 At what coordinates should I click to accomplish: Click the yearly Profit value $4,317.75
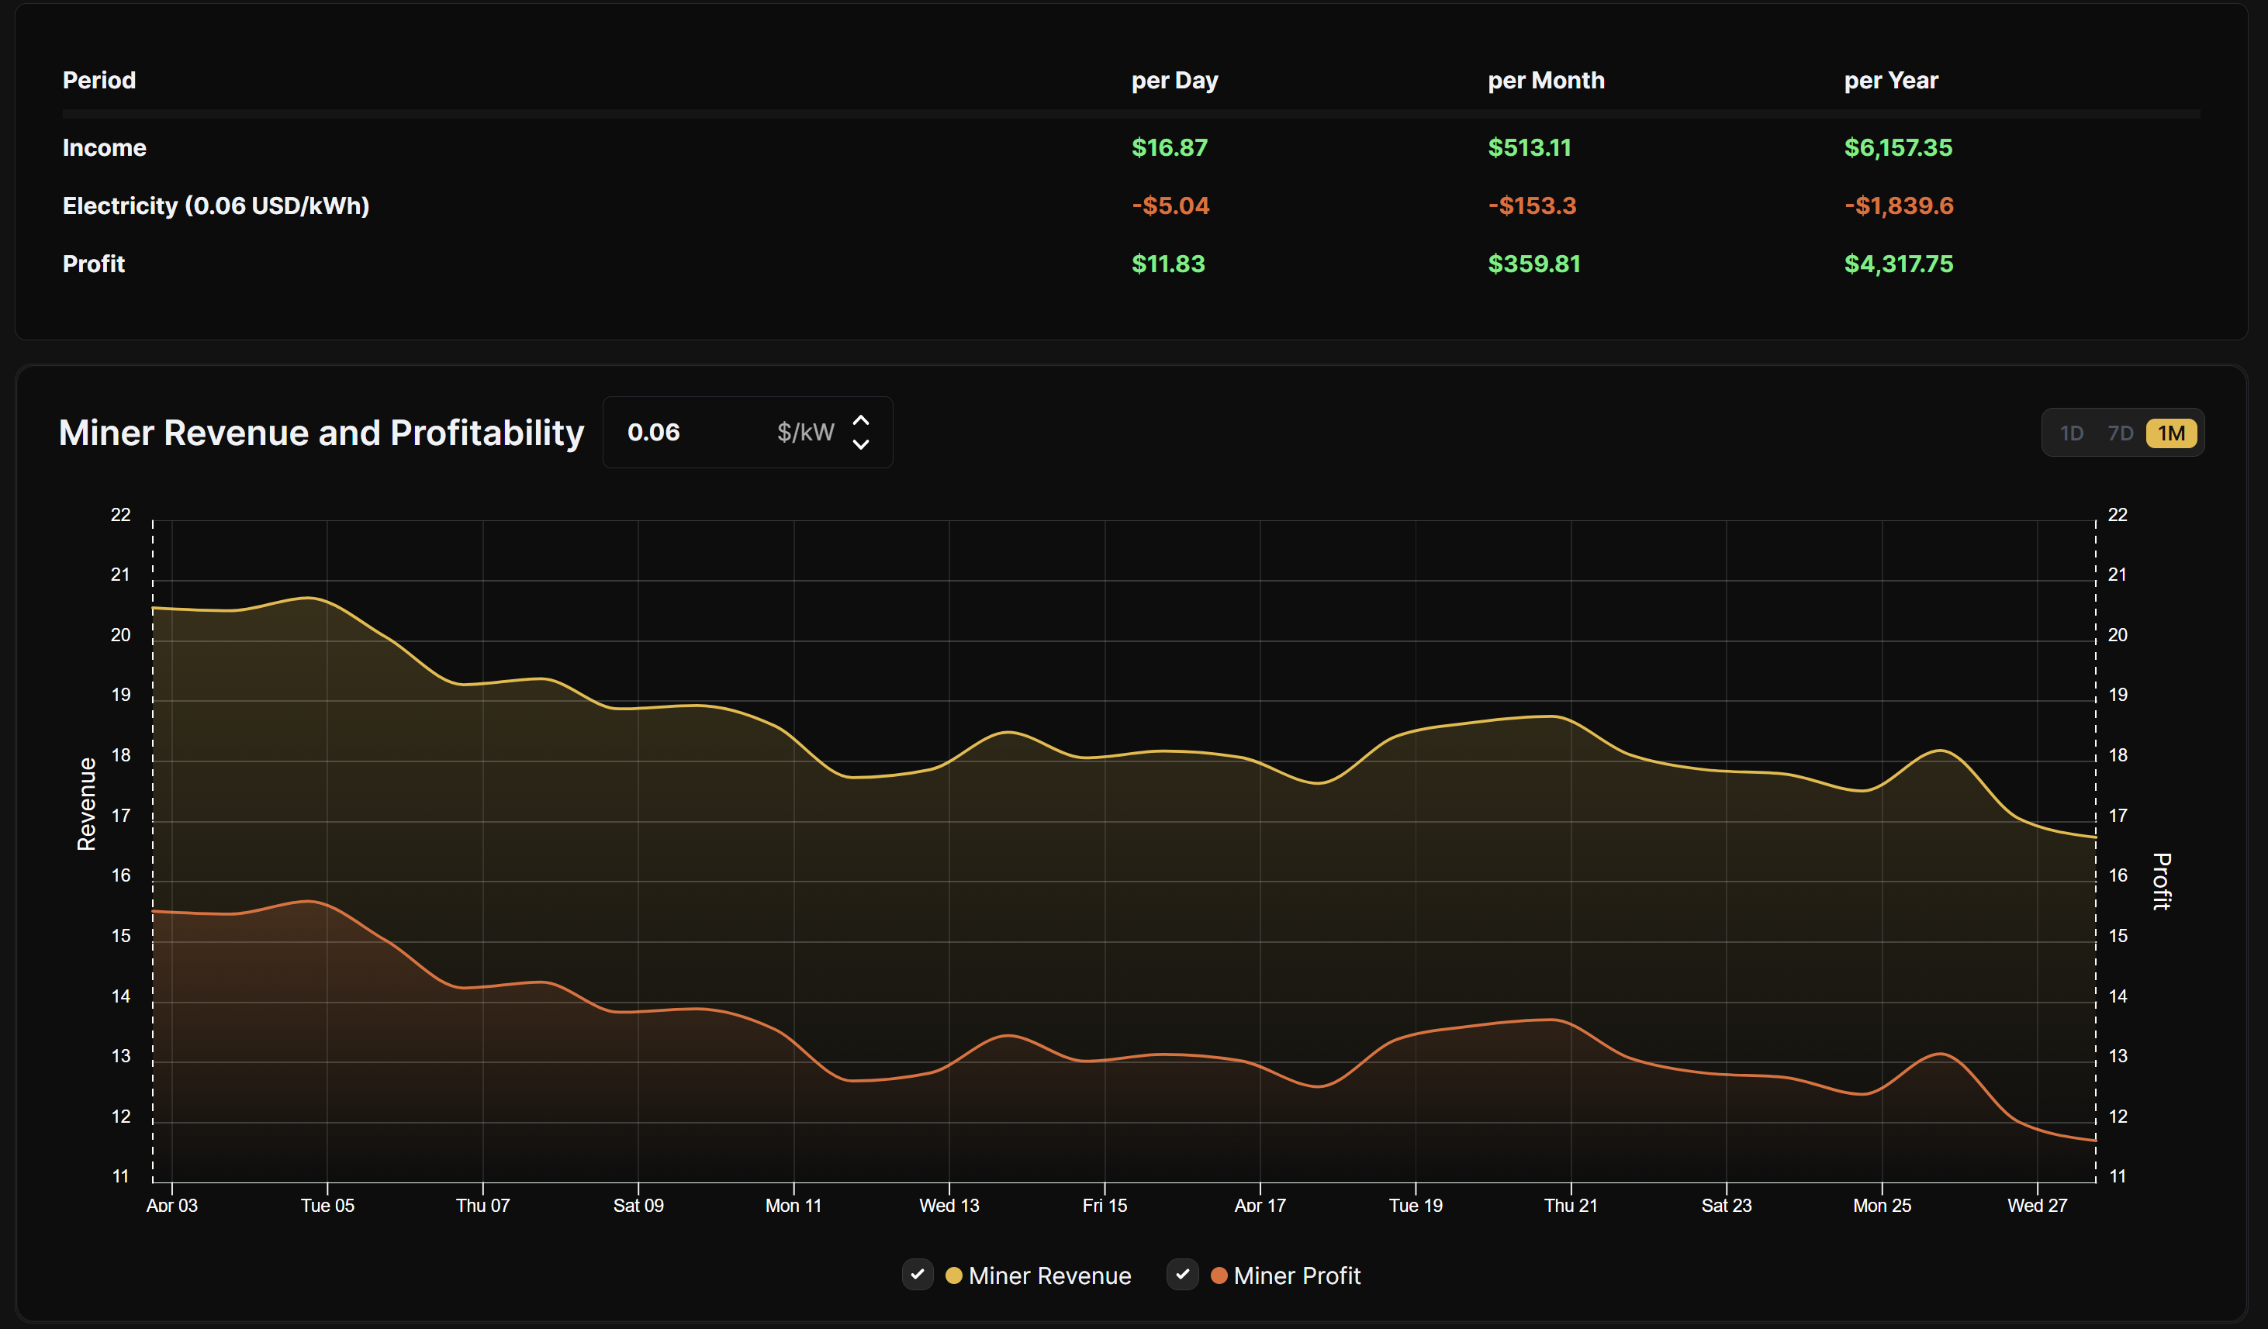pyautogui.click(x=1898, y=264)
